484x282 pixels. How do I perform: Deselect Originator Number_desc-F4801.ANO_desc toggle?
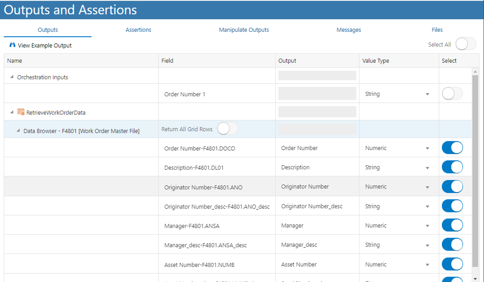(x=452, y=206)
